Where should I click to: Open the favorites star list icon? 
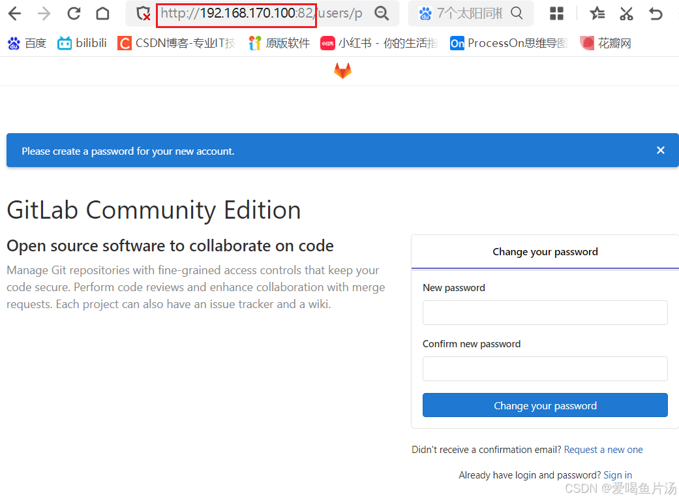[597, 14]
